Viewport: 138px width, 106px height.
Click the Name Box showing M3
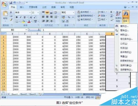pyautogui.click(x=14, y=30)
